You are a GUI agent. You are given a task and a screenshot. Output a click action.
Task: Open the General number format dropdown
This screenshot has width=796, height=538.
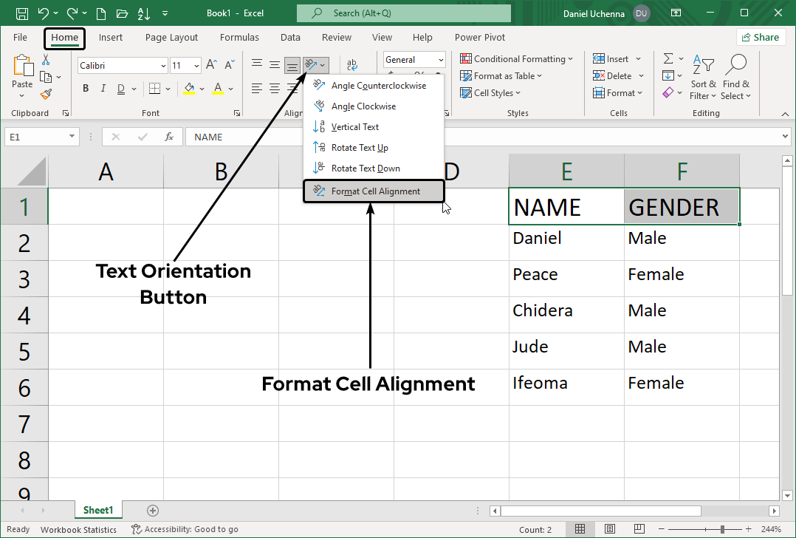(x=440, y=59)
